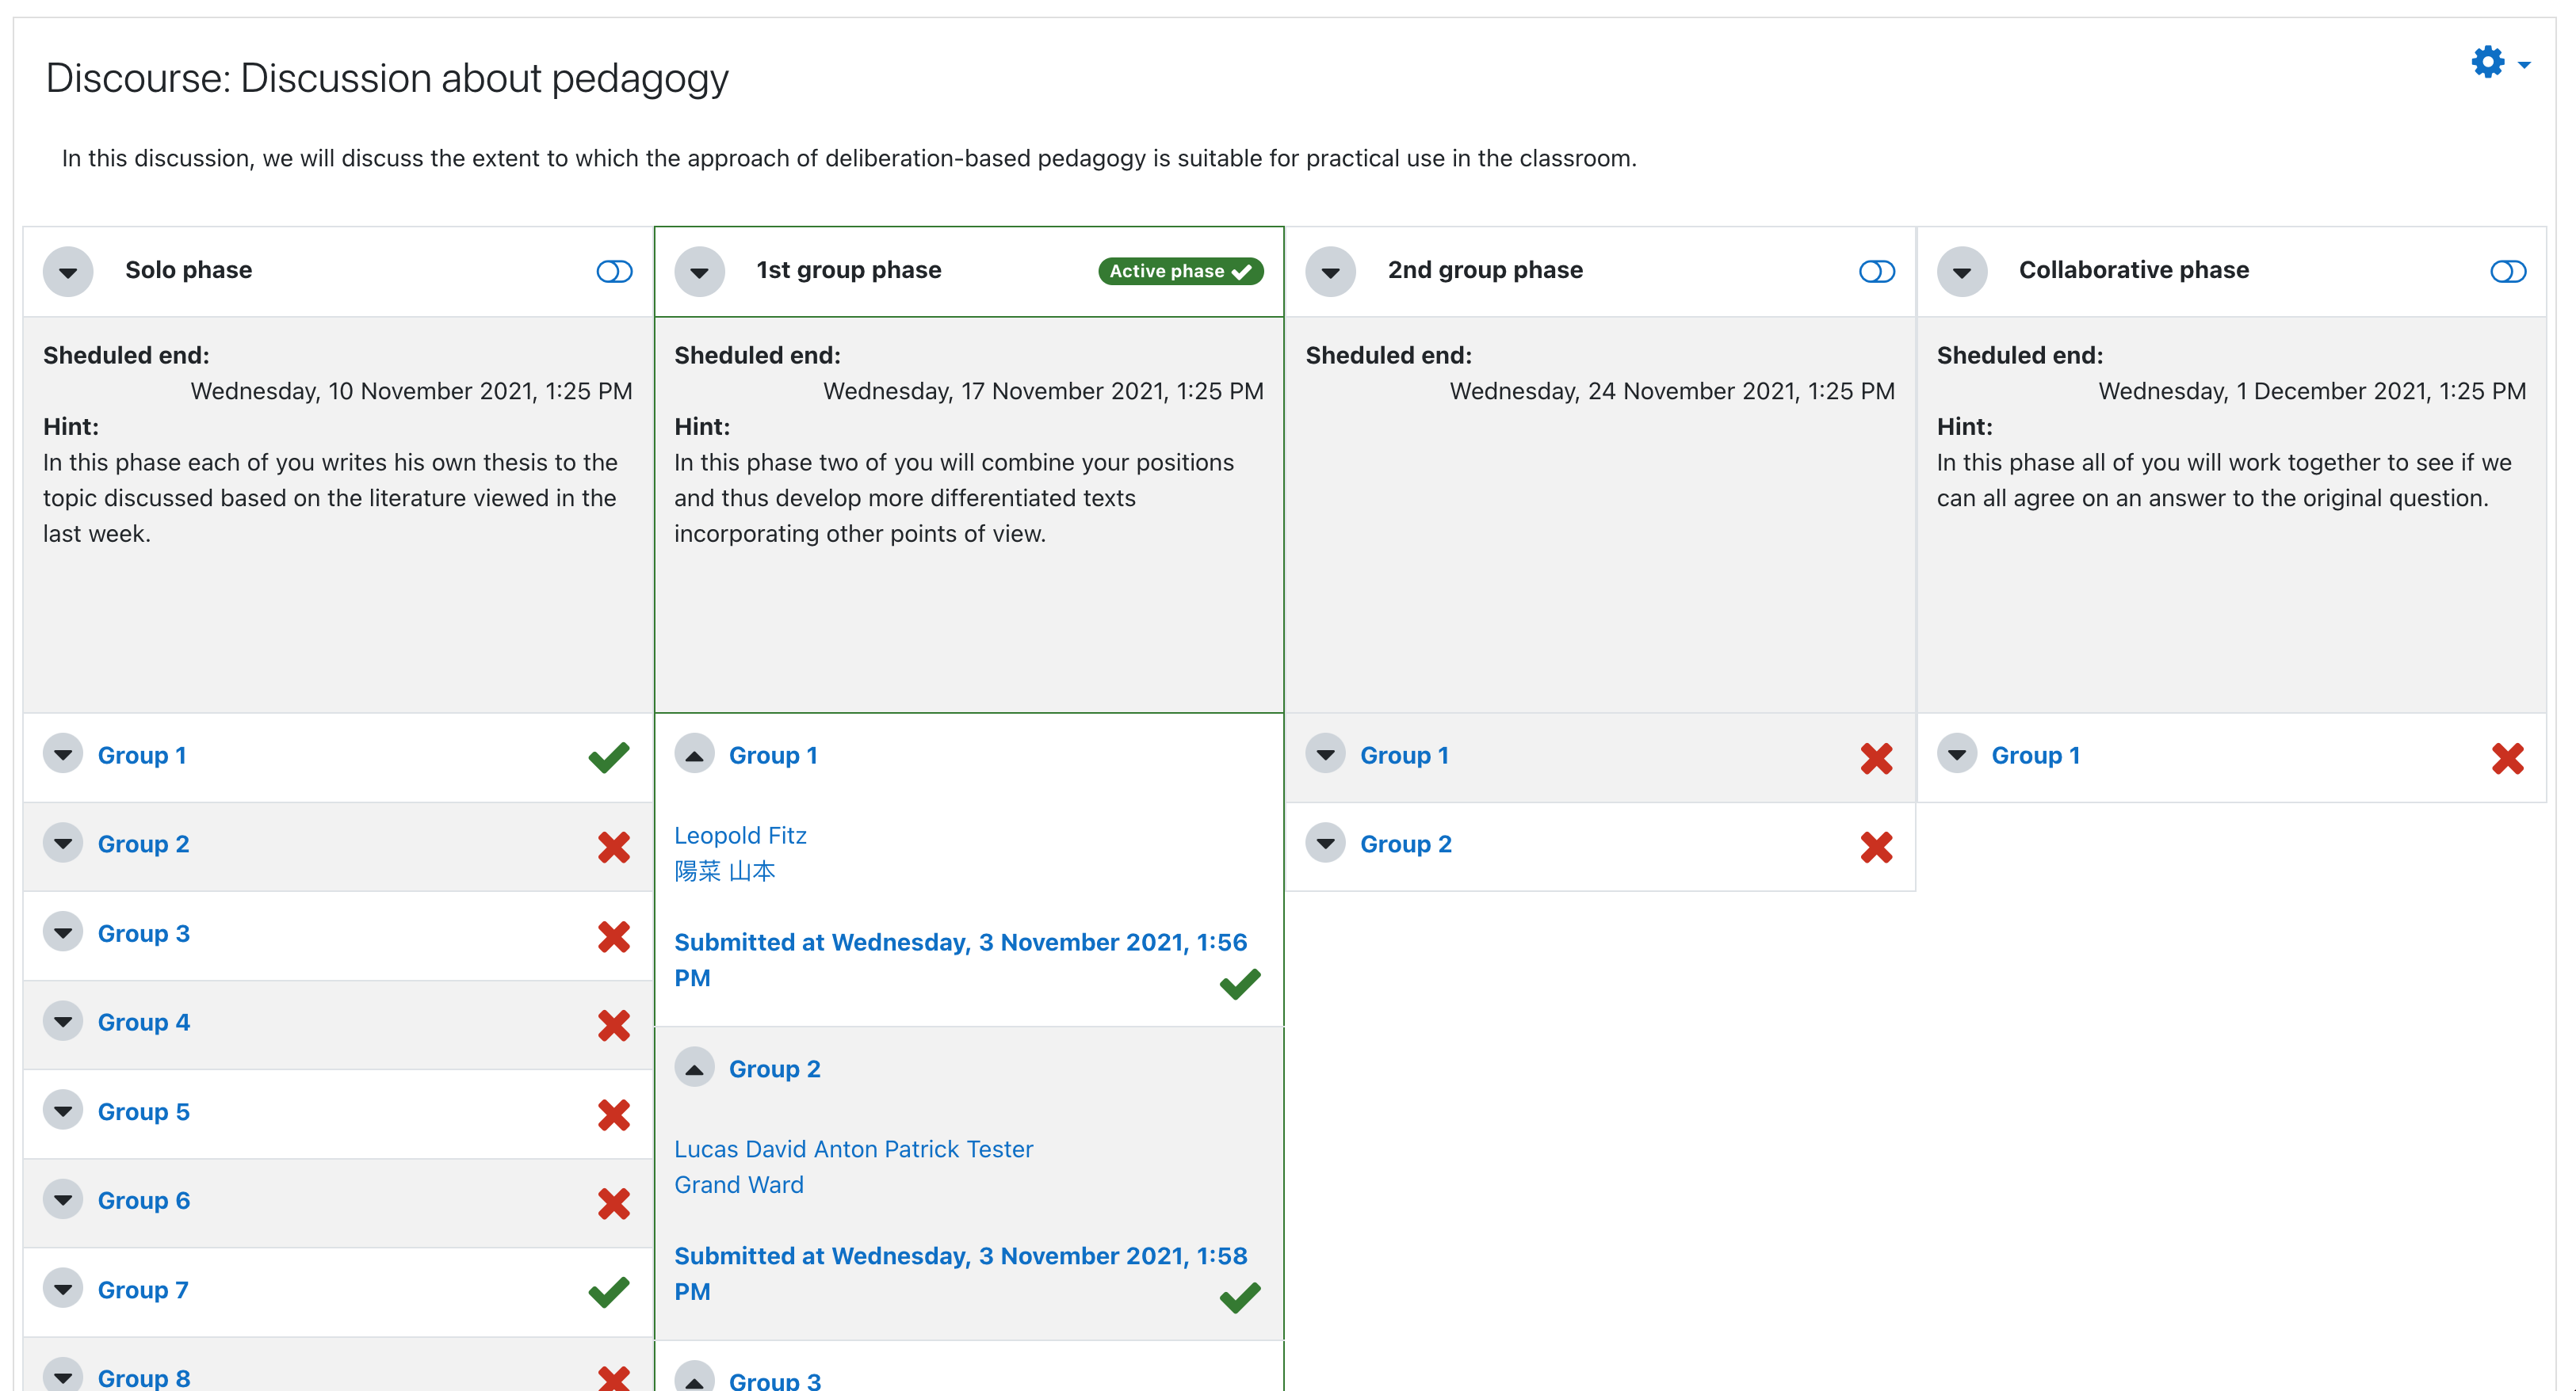Expand 2nd group phase Group 1 arrow
This screenshot has height=1391, width=2576.
pyautogui.click(x=1325, y=753)
